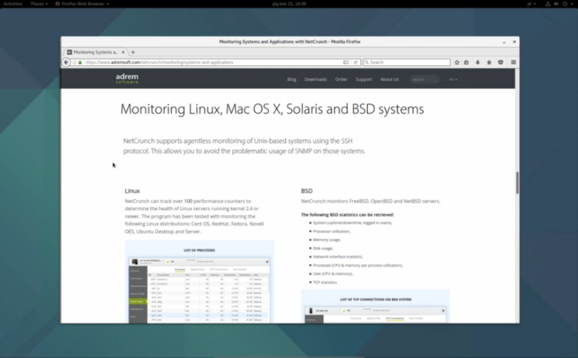The image size is (578, 358).
Task: Click the adrem software logo
Action: coord(127,78)
